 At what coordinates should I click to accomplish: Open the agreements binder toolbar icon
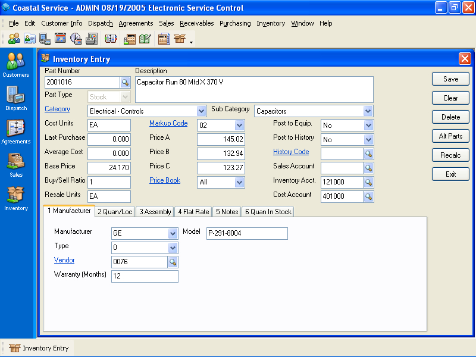click(111, 39)
